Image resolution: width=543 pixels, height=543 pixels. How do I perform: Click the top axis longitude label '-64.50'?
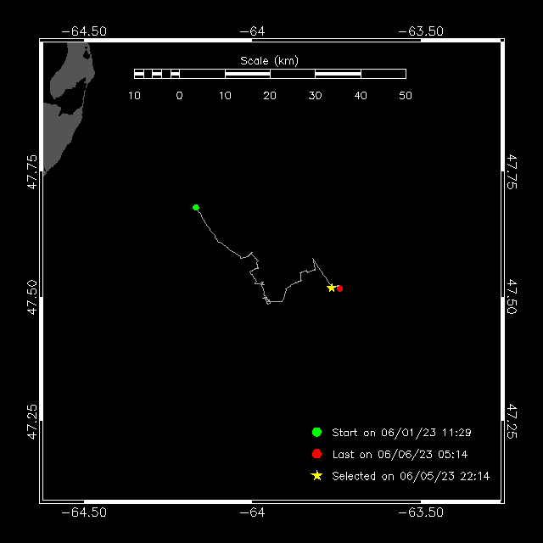[84, 31]
